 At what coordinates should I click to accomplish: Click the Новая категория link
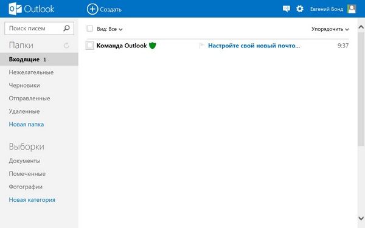32,200
